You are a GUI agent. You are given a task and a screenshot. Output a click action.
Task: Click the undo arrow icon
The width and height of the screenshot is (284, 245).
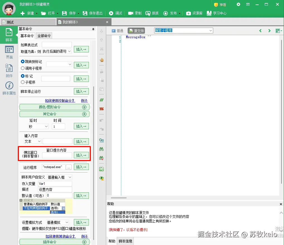click(102, 120)
